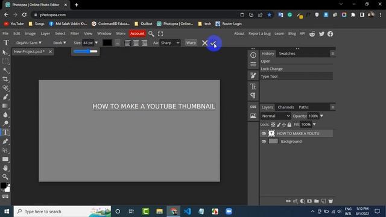Align text left

coord(127,43)
